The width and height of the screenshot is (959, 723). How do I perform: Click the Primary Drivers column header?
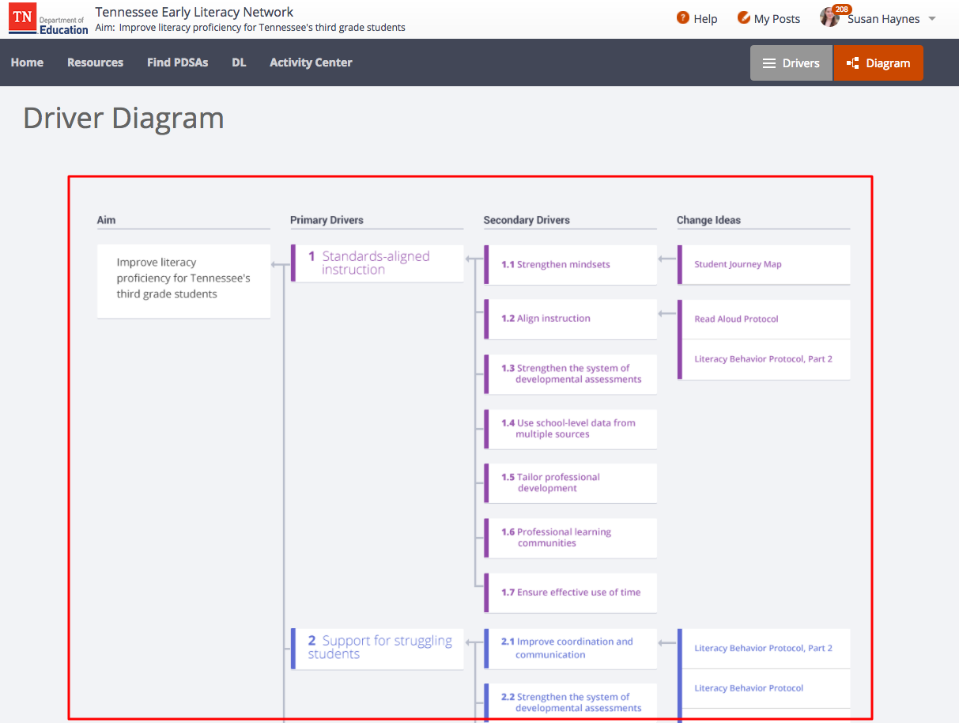(x=327, y=220)
